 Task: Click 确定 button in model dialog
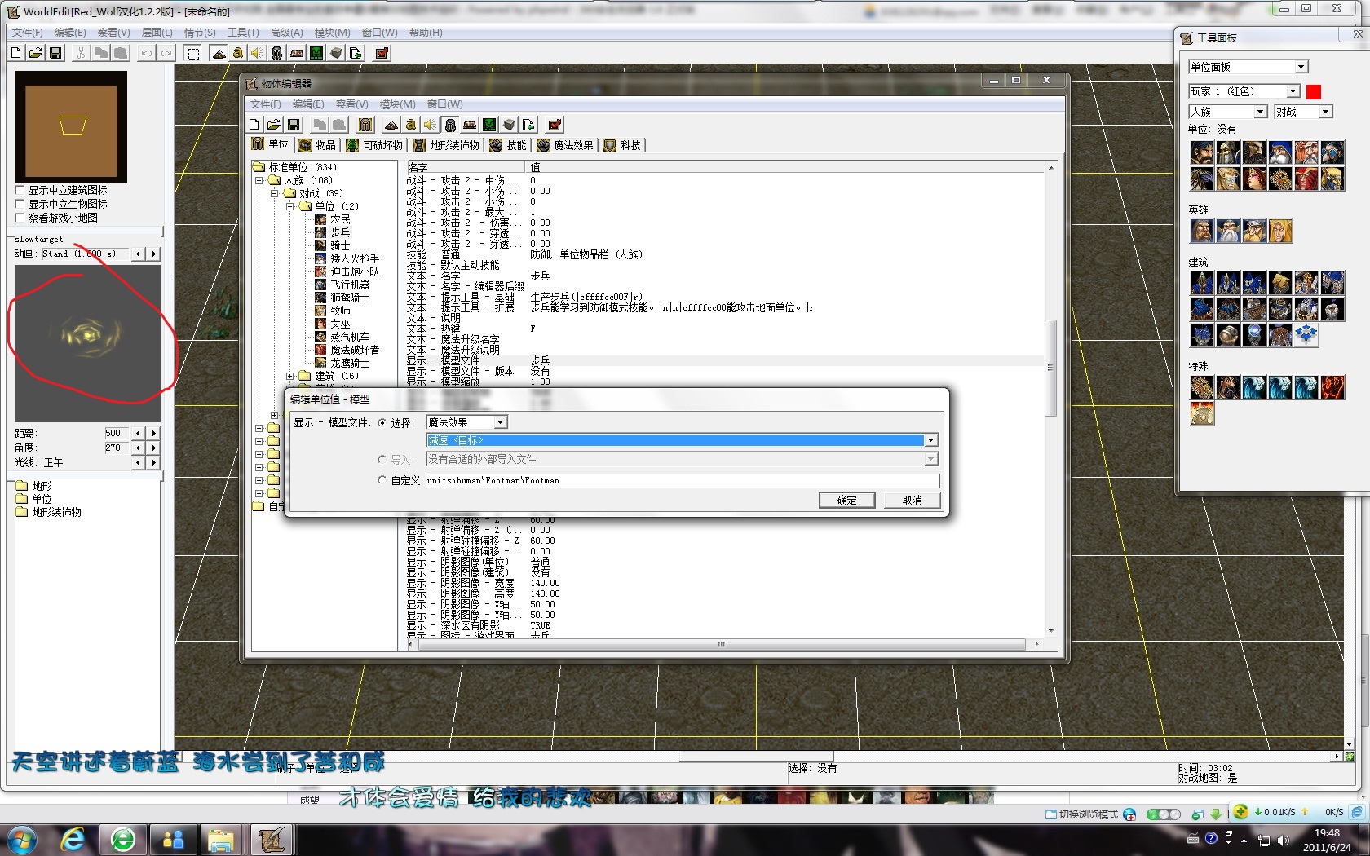(846, 500)
